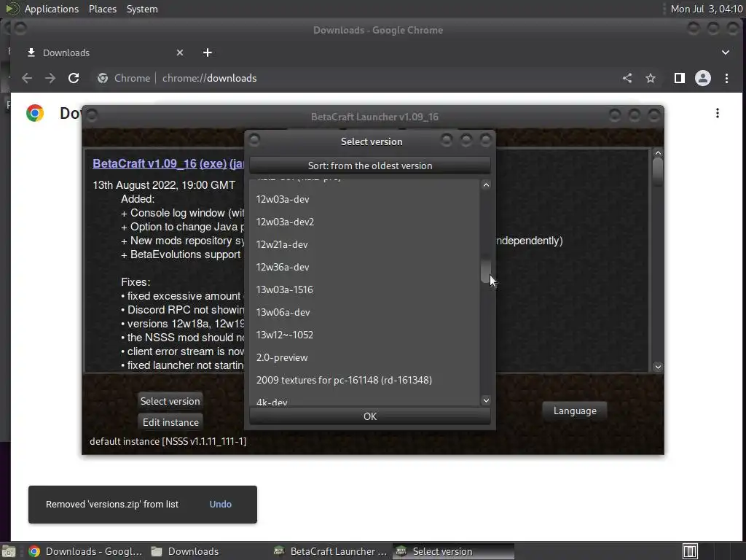Screen dimensions: 746x560
Task: Open the Applications menu
Action: 52,9
